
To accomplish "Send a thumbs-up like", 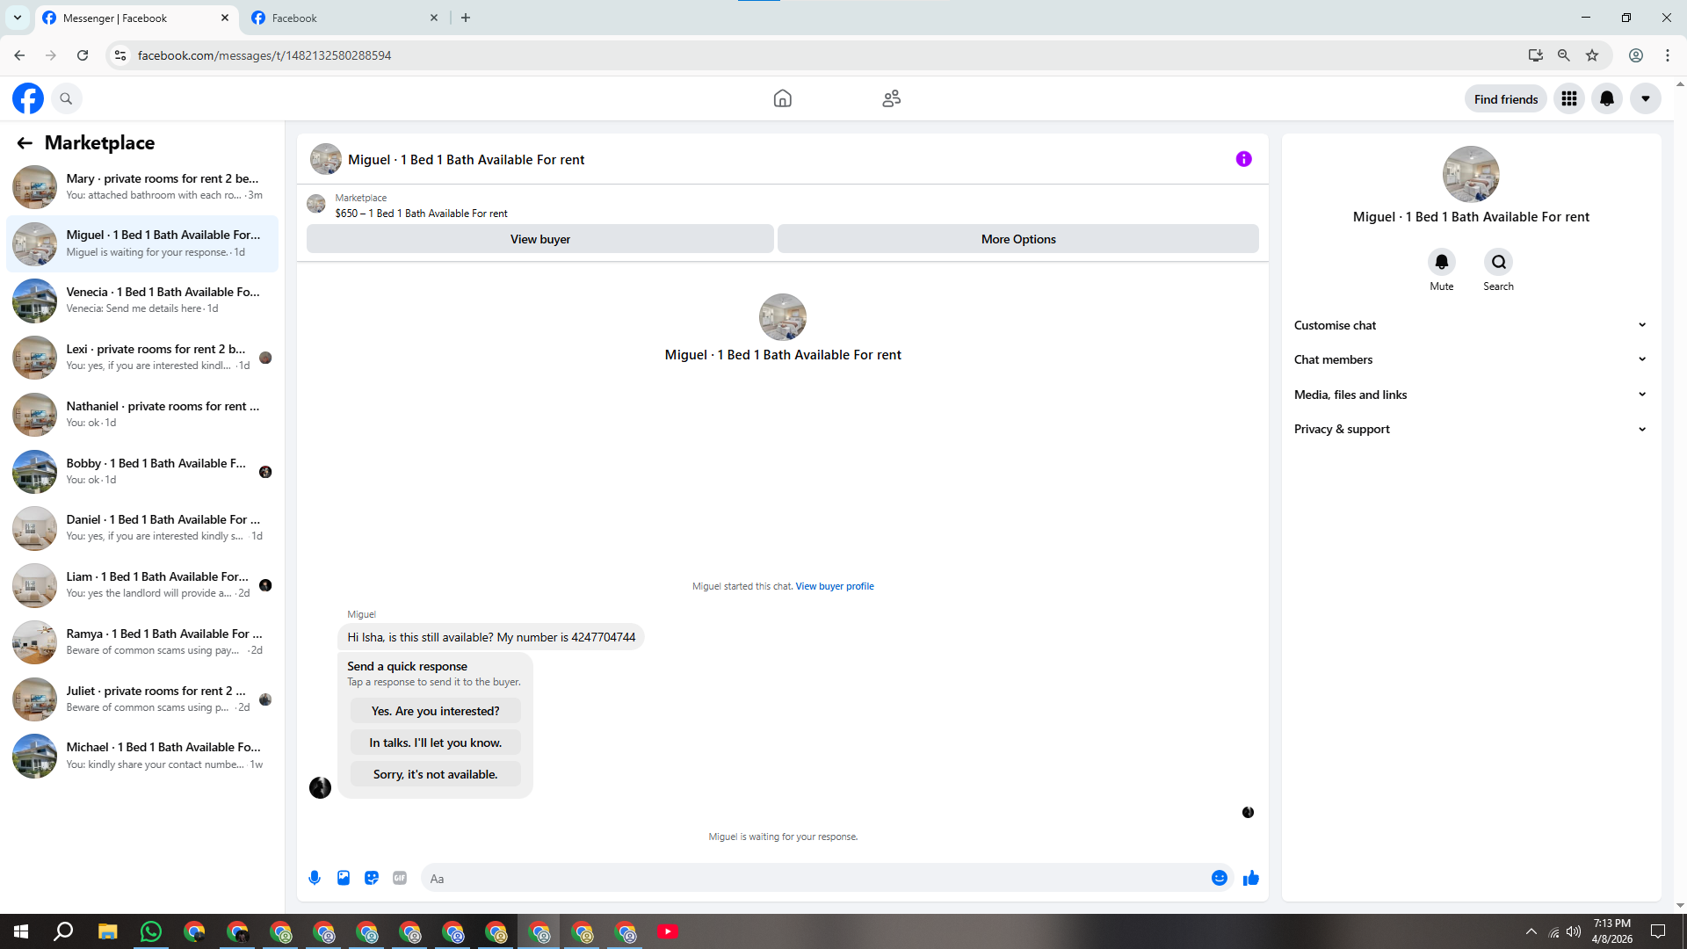I will click(1250, 878).
